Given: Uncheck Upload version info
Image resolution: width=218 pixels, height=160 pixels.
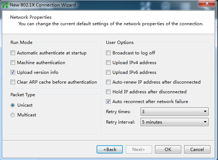Looking at the screenshot, I should 13,72.
